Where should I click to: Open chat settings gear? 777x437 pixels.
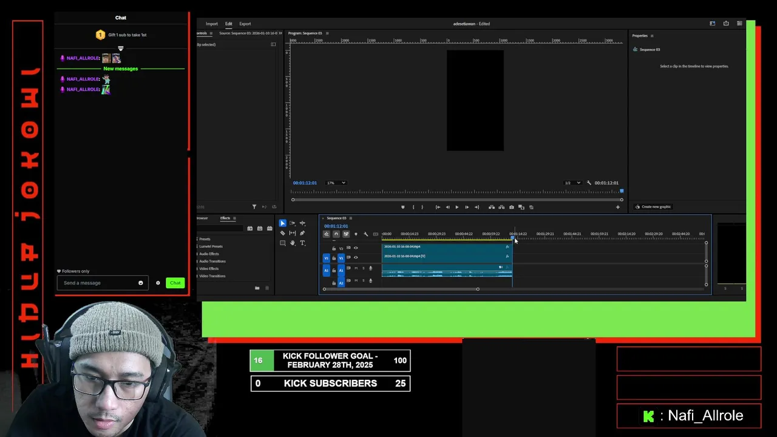158,283
